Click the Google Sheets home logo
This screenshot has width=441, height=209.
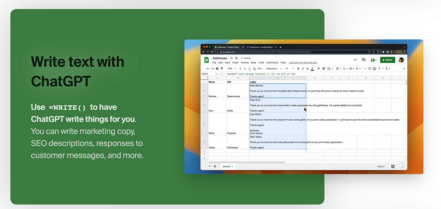207,60
